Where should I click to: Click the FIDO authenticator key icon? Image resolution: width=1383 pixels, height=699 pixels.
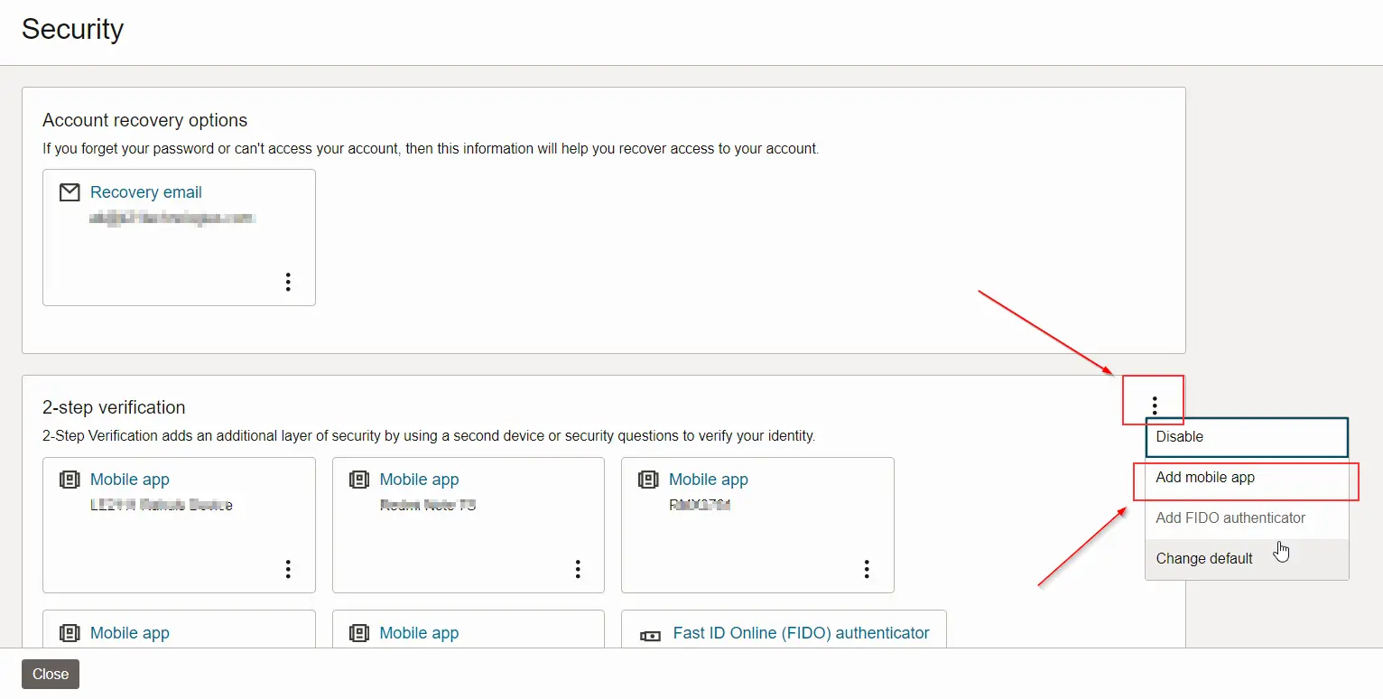(x=650, y=635)
